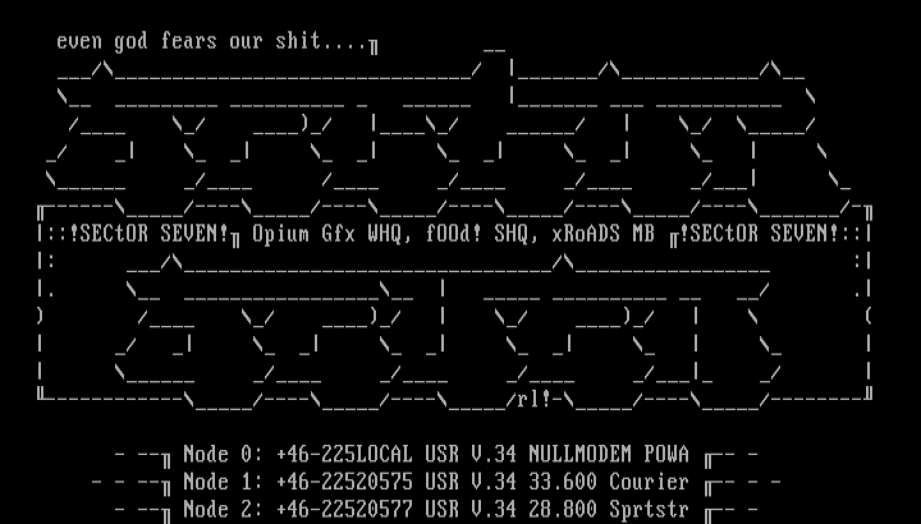921x524 pixels.
Task: Click the +46-22520575 phone number
Action: pos(345,482)
